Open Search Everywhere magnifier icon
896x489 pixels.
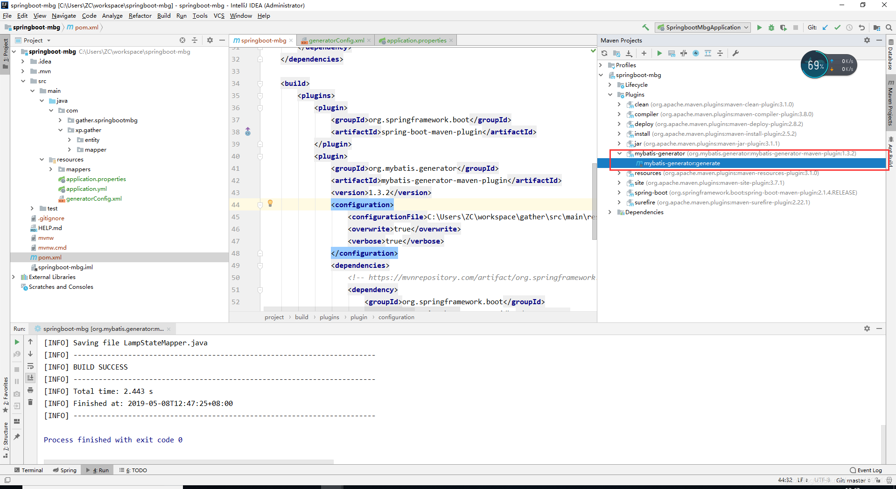[x=889, y=28]
